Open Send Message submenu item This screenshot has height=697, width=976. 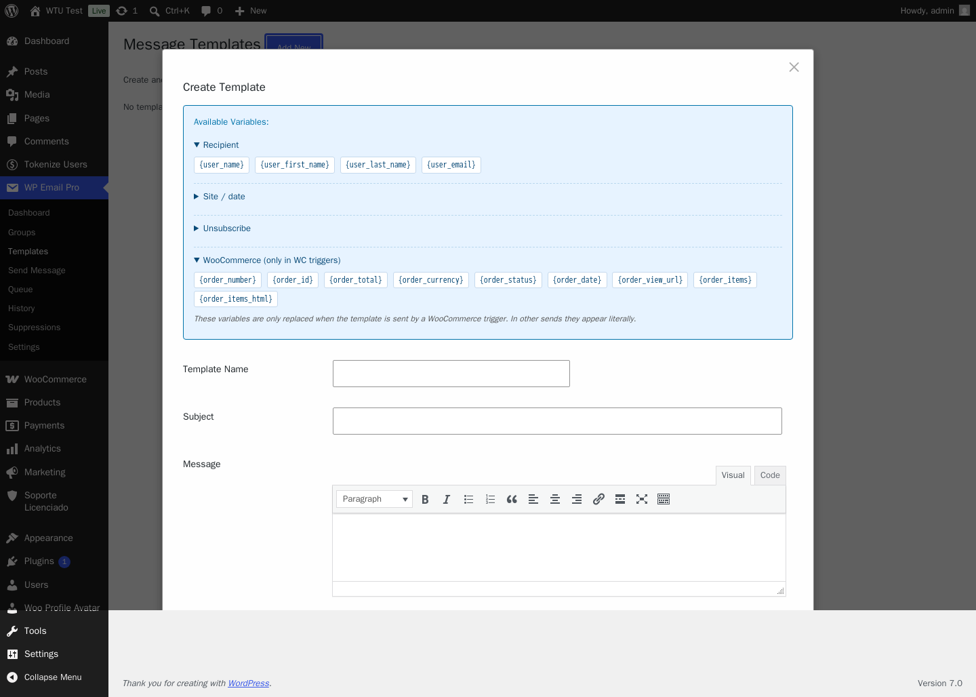coord(54,271)
